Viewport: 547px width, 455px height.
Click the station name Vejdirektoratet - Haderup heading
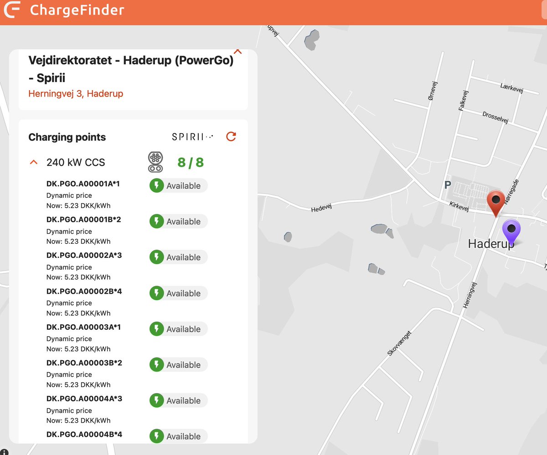tap(131, 69)
